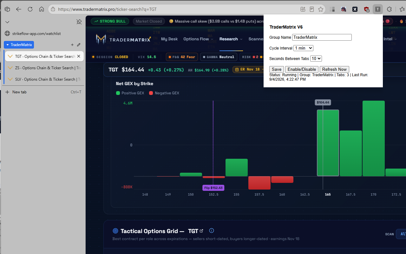Click the red GEX bar at 157.5 strike
406x254 pixels.
coord(259,183)
